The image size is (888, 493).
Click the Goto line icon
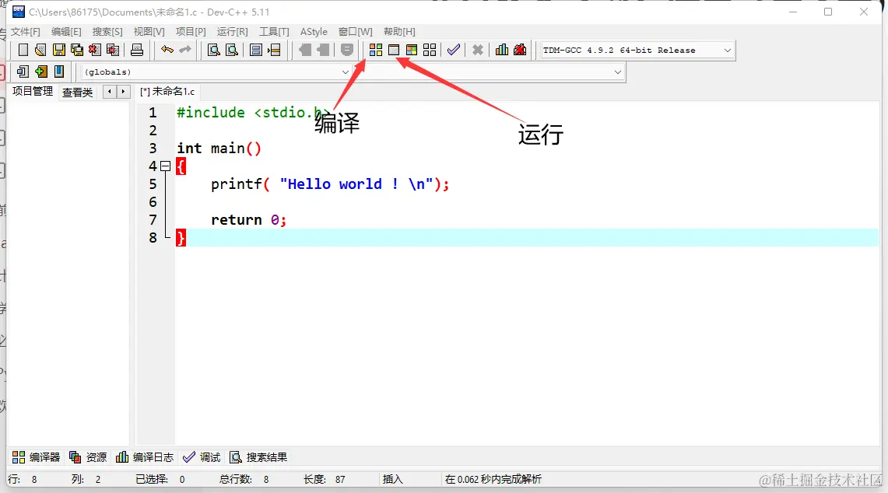274,50
